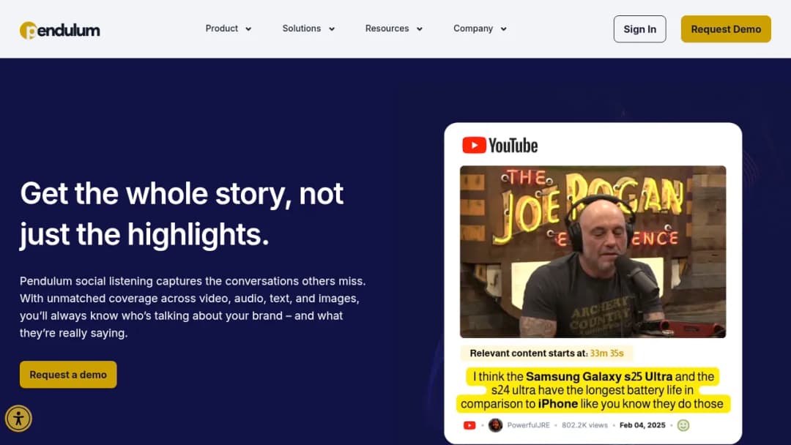Open the Company menu
The width and height of the screenshot is (791, 445).
click(473, 29)
